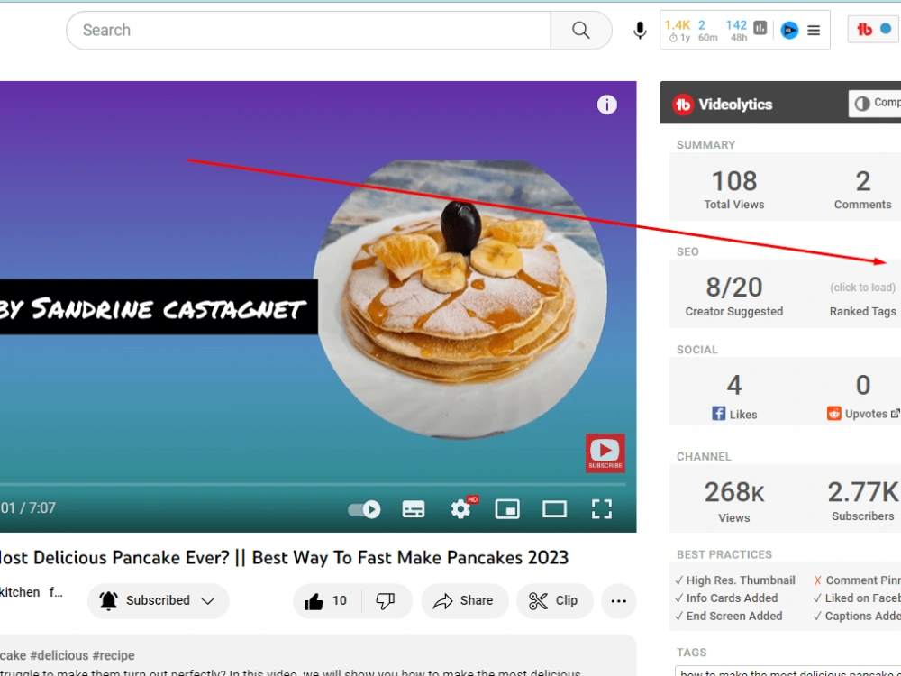
Task: Toggle subtitles/closed captions
Action: [x=414, y=508]
